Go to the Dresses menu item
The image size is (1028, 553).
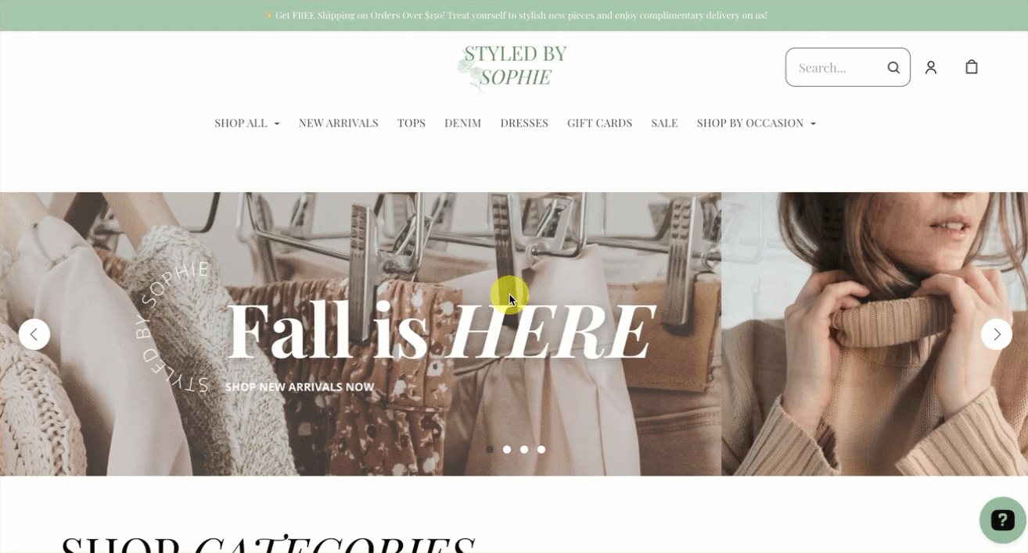click(x=524, y=123)
